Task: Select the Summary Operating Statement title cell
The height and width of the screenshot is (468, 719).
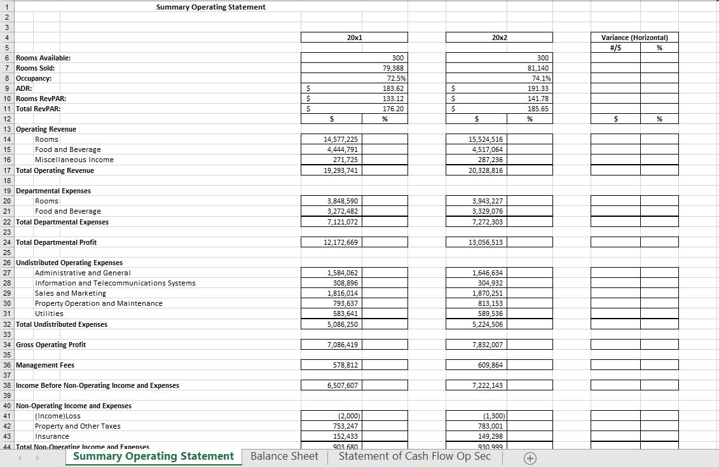Action: pos(210,7)
